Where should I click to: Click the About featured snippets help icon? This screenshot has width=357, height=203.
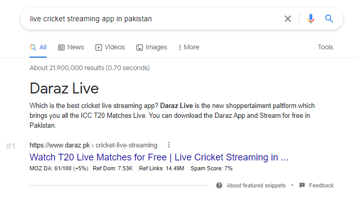219,185
